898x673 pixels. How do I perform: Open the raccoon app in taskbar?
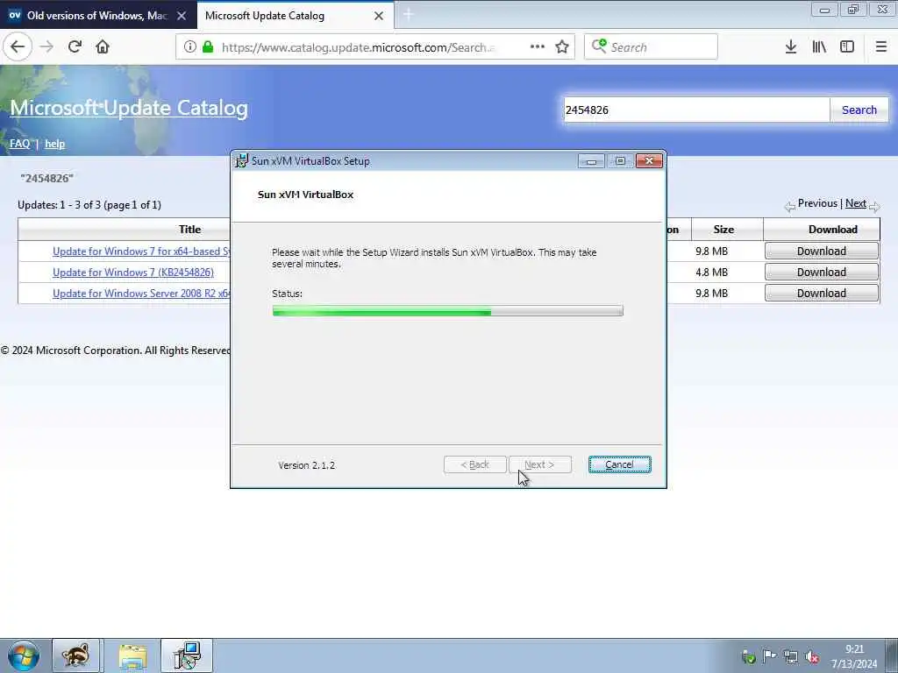click(x=75, y=655)
